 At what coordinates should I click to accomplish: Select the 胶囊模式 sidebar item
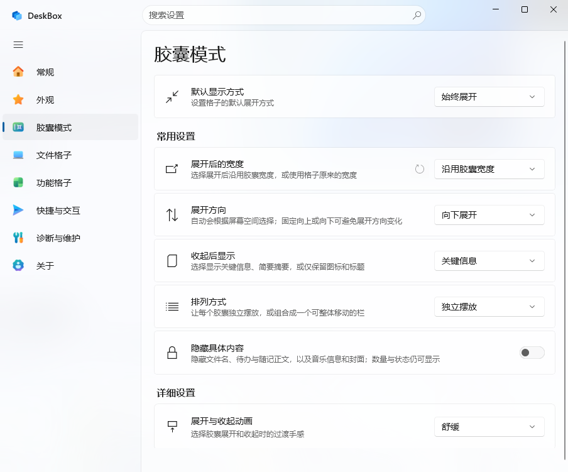click(70, 127)
